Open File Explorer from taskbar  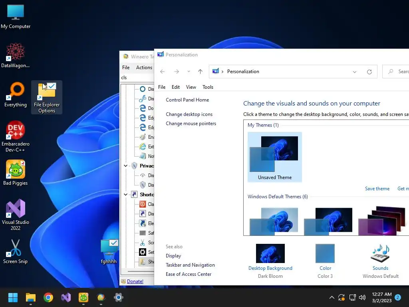(x=30, y=297)
